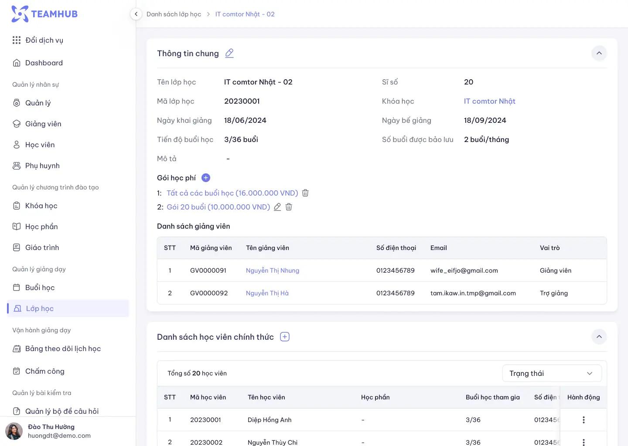Delete the Gói 20 buổi package
628x446 pixels.
click(x=289, y=207)
